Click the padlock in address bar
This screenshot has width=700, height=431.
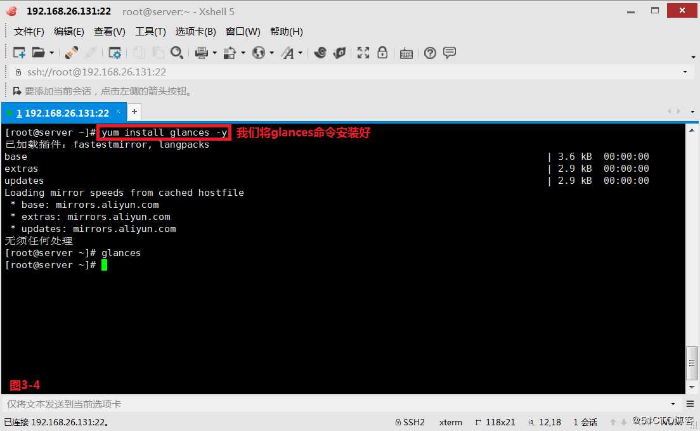[18, 72]
